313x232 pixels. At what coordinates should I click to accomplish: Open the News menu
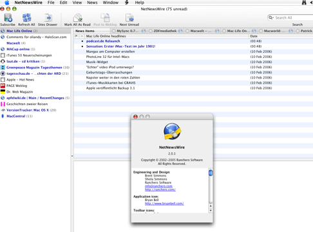point(92,3)
